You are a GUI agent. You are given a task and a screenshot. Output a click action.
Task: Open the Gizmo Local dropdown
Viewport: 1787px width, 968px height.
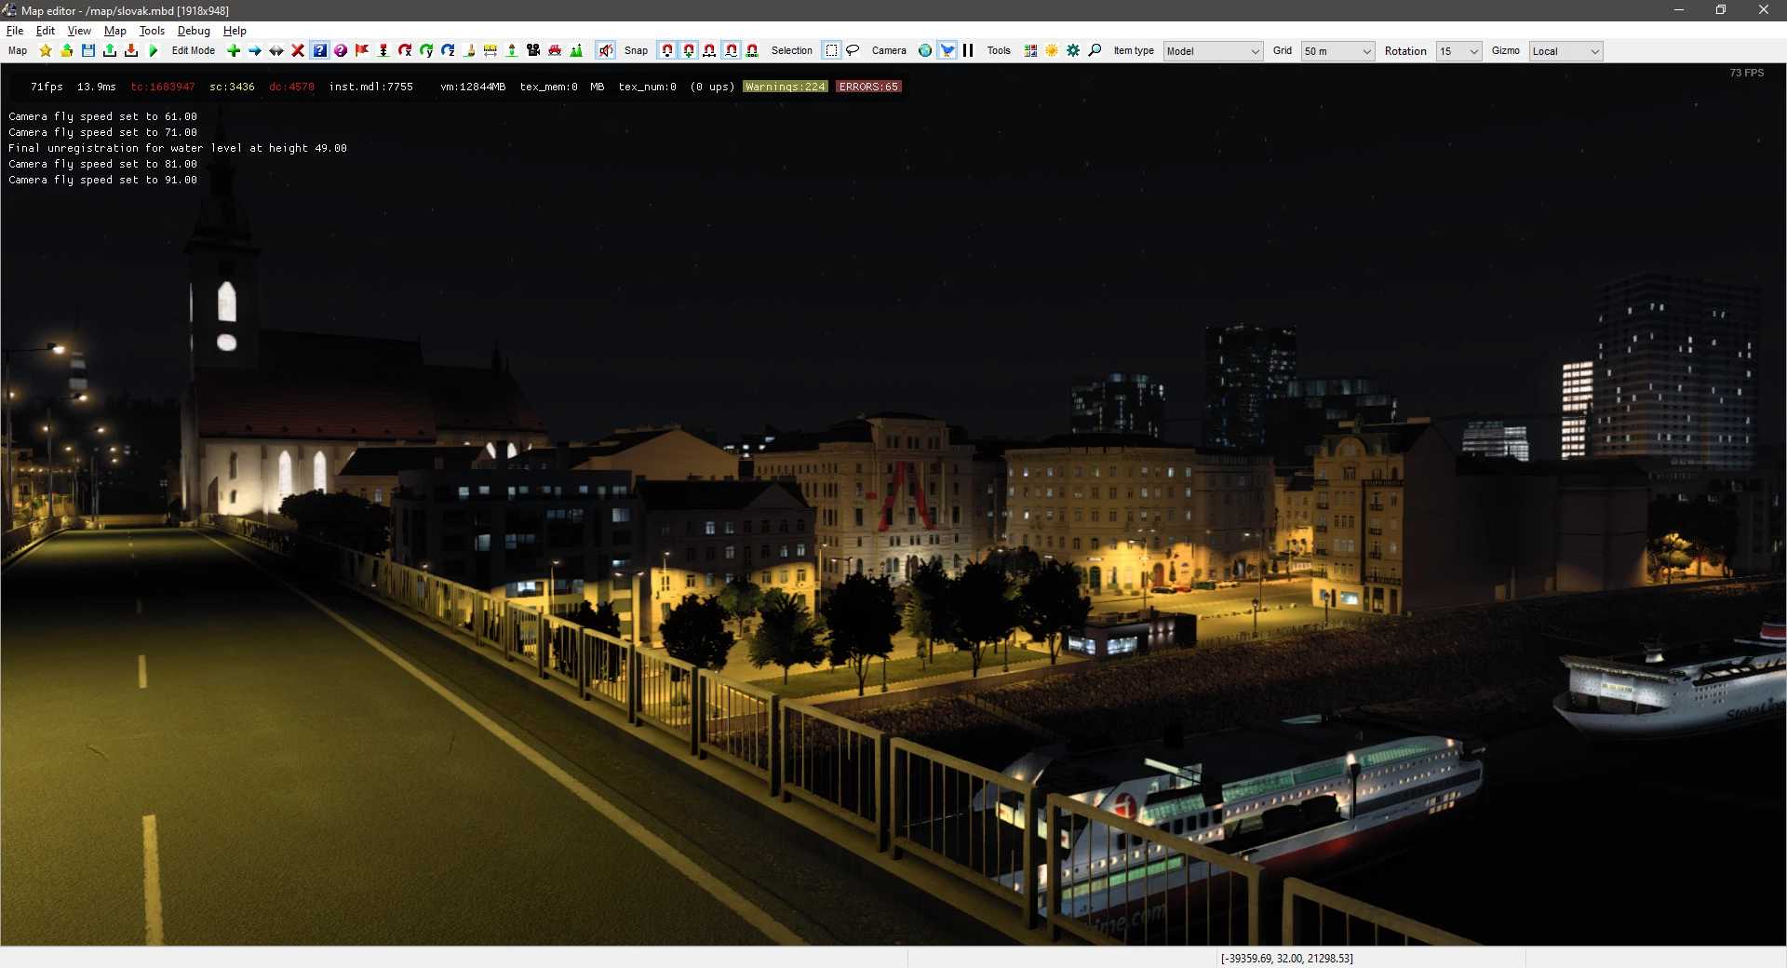point(1565,51)
